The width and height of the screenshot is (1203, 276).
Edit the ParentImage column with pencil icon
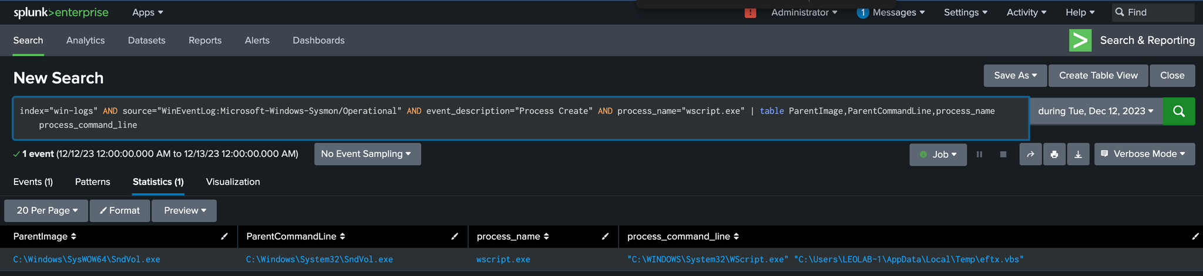pos(224,237)
